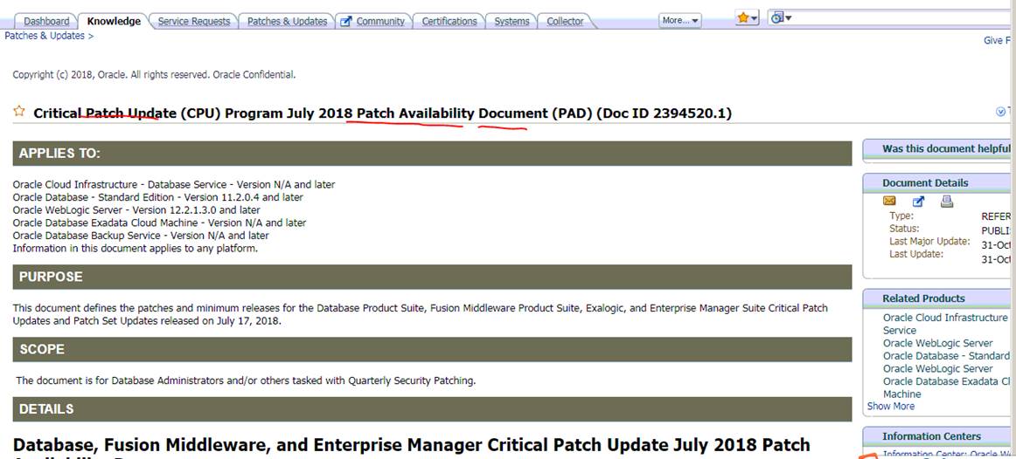This screenshot has height=459, width=1016.
Task: Click Show More under Related Products
Action: (890, 406)
